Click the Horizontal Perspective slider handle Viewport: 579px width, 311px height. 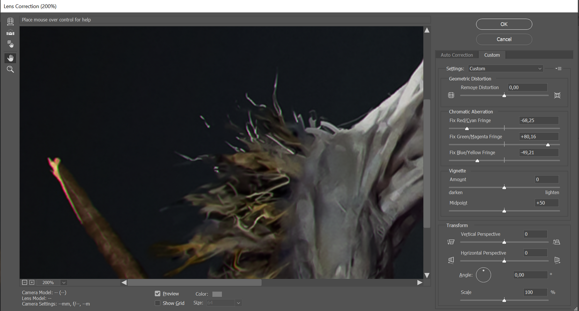click(504, 261)
